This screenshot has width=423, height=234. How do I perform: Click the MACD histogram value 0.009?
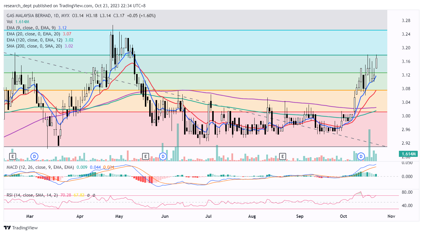82,167
